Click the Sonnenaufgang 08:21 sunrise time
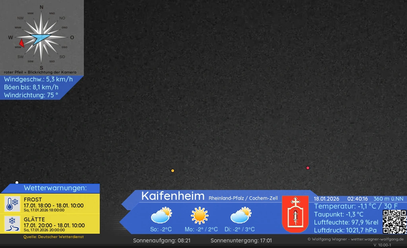 162,240
